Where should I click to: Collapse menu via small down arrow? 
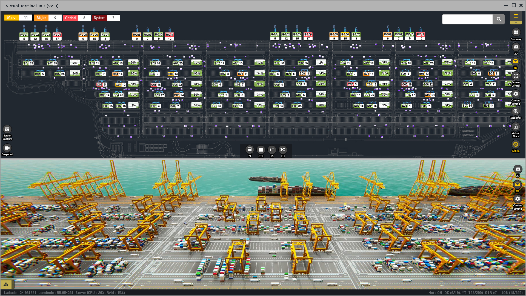pyautogui.click(x=516, y=22)
